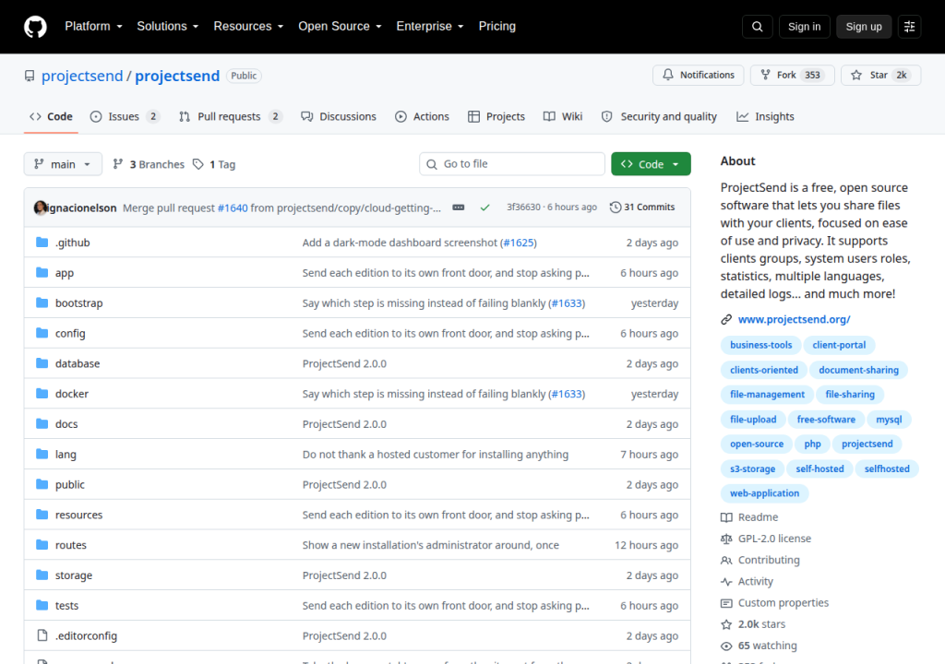945x664 pixels.
Task: Open the Resources dropdown menu
Action: (248, 27)
